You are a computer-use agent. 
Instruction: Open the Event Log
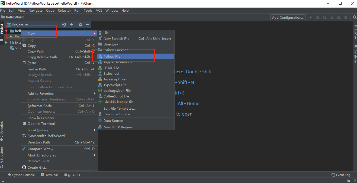point(341,175)
